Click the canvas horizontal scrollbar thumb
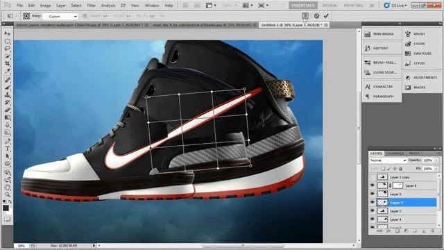Image resolution: width=444 pixels, height=250 pixels. pos(243,245)
